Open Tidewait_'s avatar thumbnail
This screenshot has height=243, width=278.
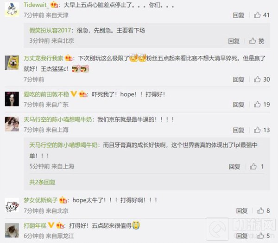click(12, 10)
